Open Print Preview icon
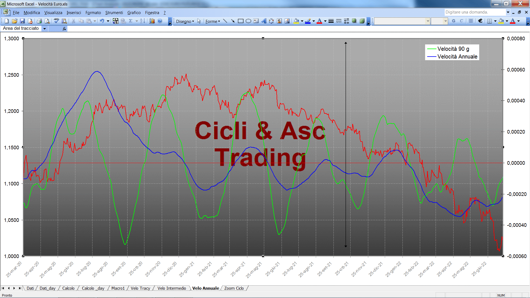 point(47,21)
